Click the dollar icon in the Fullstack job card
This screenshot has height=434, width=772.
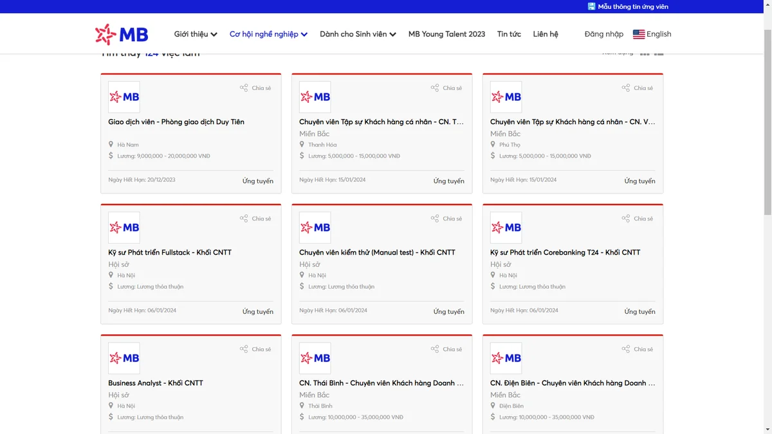tap(111, 286)
